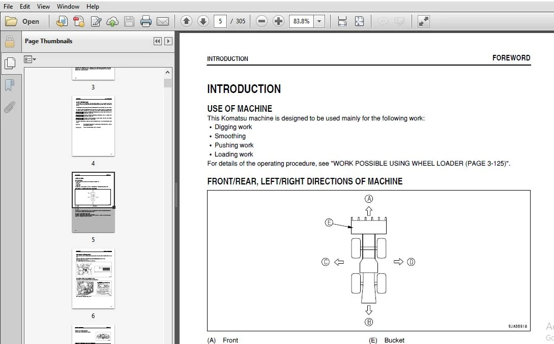Click the circled D label in diagram
Screen dimensions: 554x344
coord(411,262)
